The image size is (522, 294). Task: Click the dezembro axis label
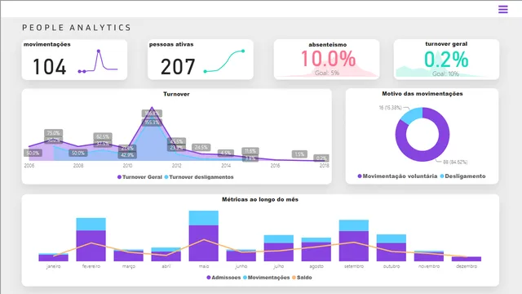pyautogui.click(x=467, y=266)
